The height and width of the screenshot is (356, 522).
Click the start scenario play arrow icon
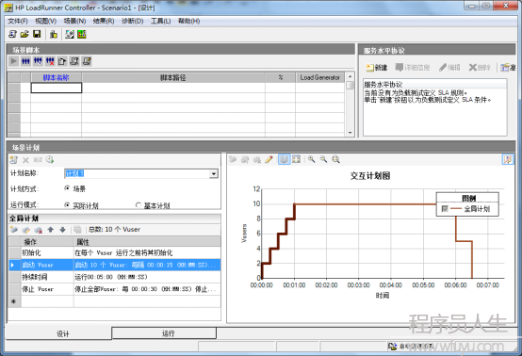pyautogui.click(x=13, y=61)
